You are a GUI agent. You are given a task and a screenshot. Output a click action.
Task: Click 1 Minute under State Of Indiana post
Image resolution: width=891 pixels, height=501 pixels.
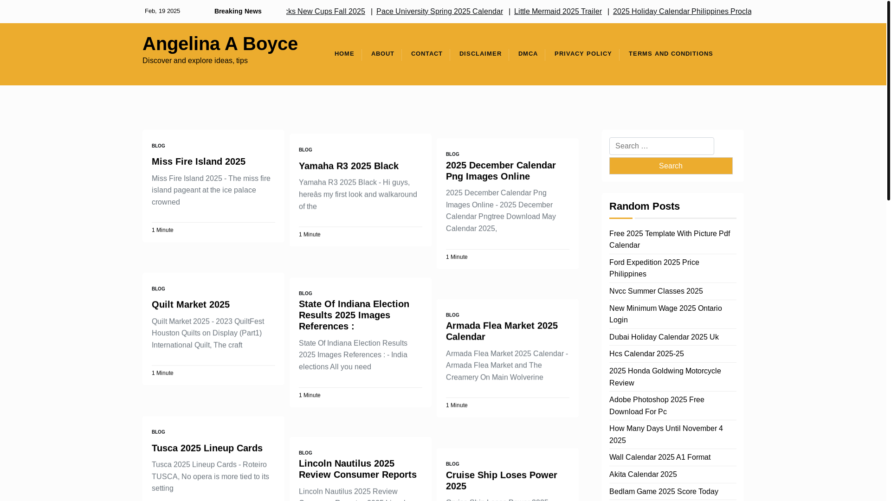click(310, 395)
